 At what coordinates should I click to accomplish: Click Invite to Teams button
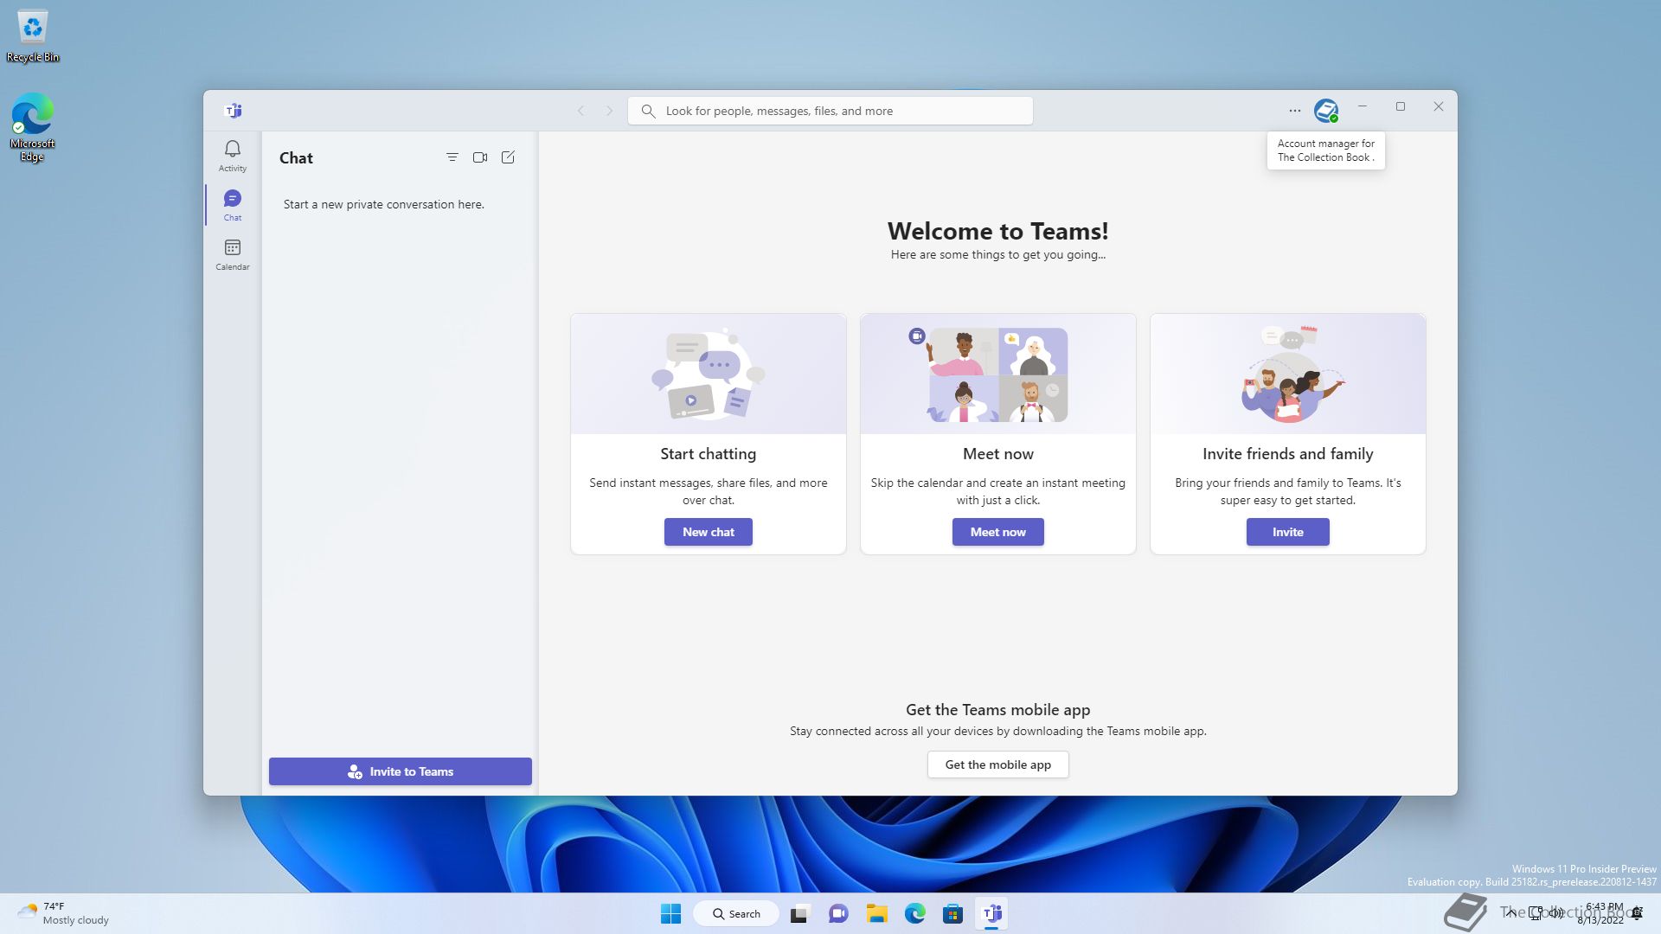401,771
